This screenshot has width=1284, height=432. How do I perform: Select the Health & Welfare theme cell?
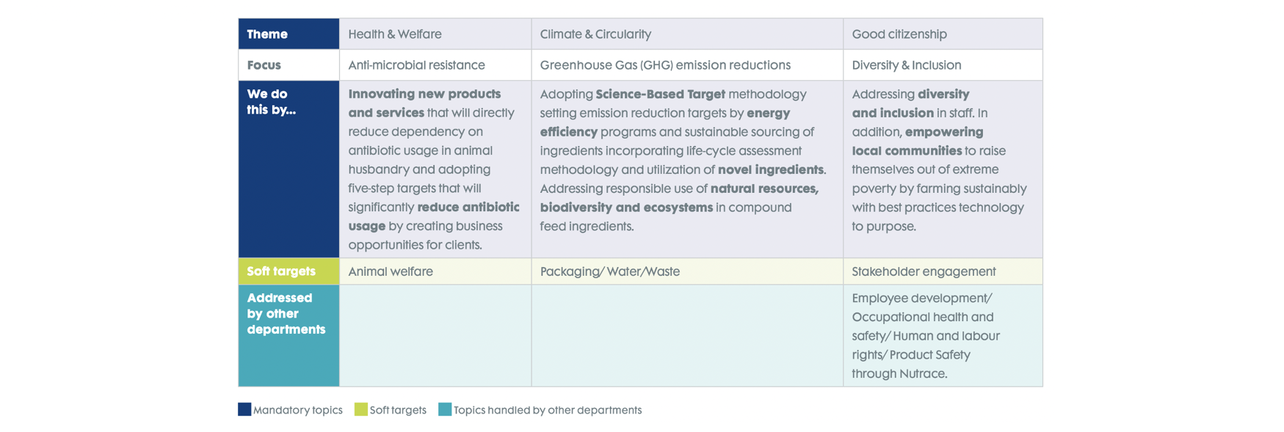pos(435,34)
